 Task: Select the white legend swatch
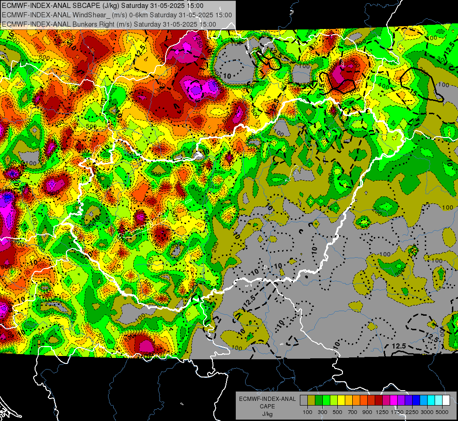(446, 400)
